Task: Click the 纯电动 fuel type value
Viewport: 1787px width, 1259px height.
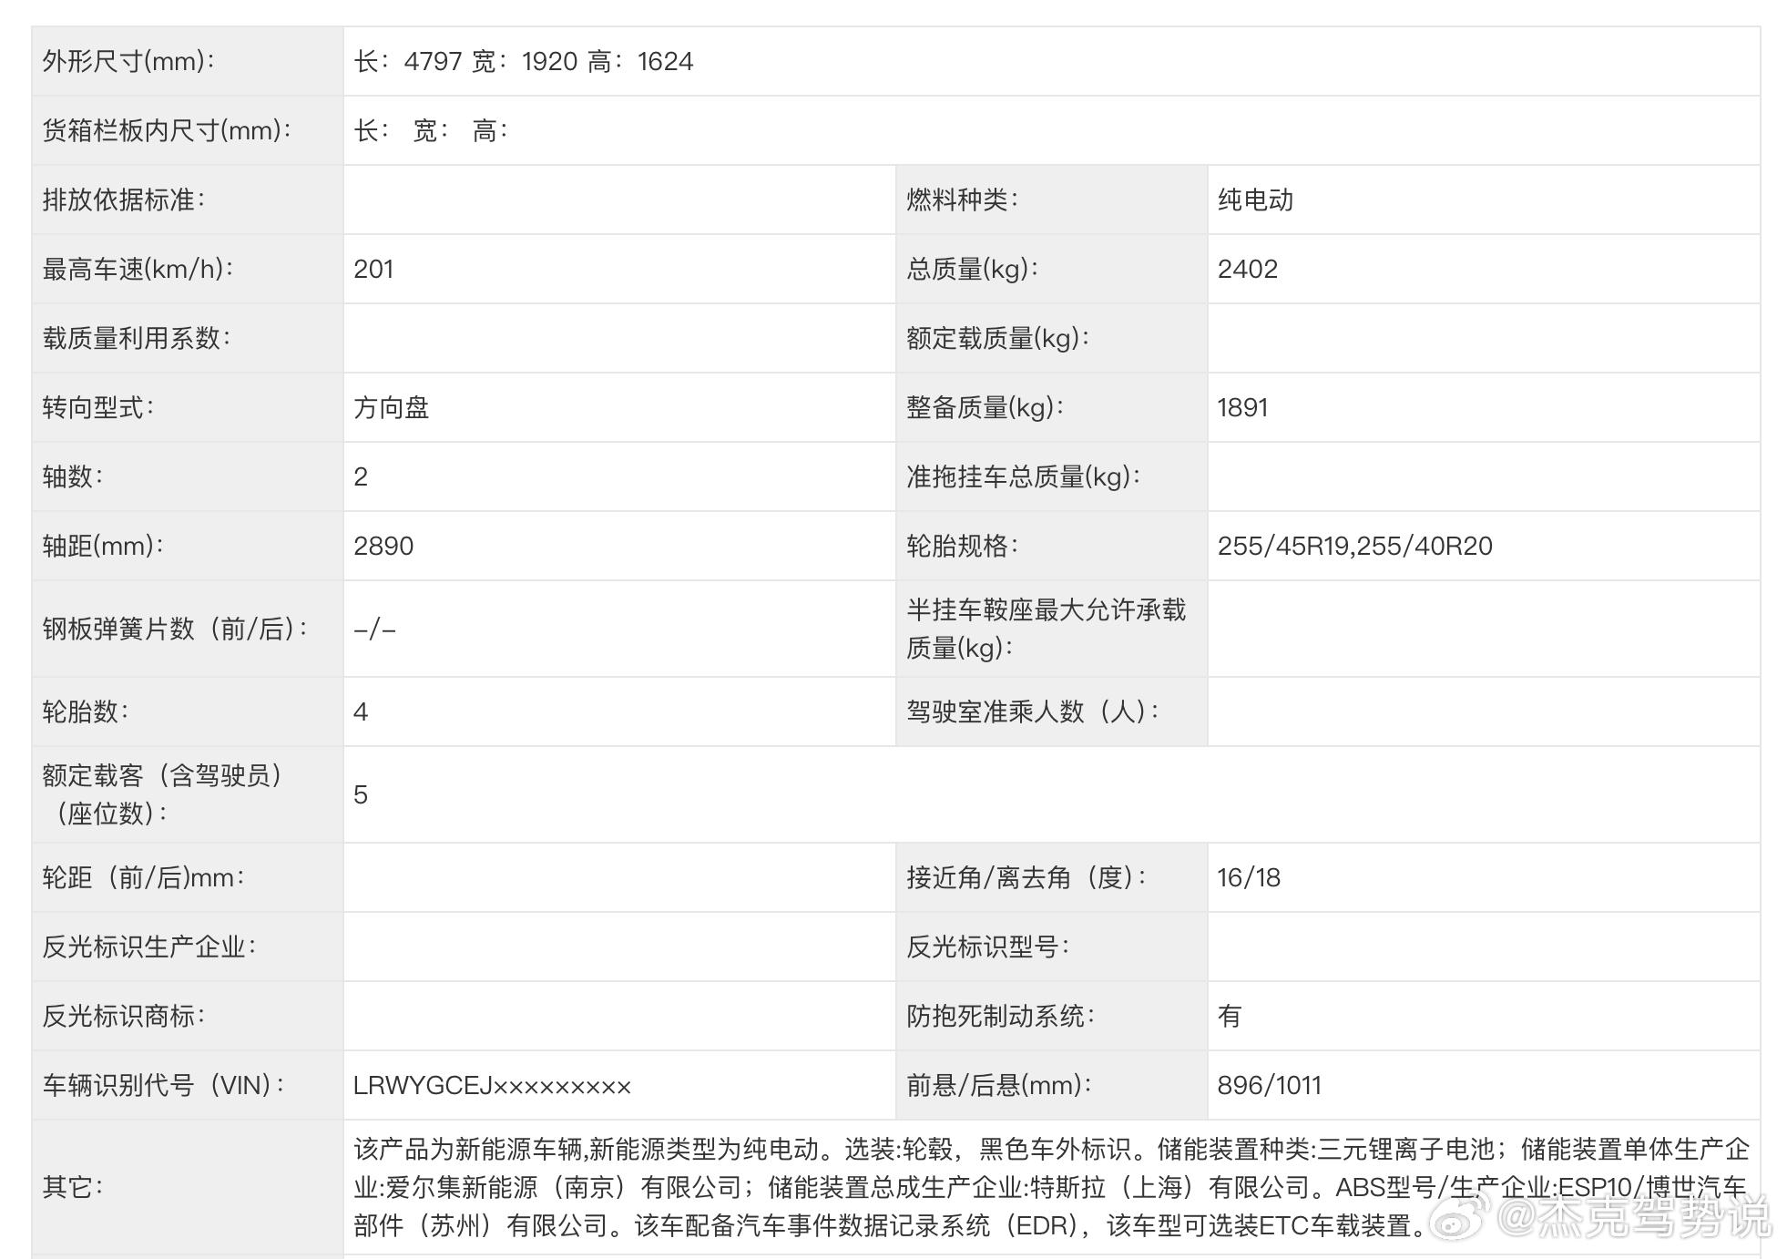Action: pyautogui.click(x=1255, y=200)
